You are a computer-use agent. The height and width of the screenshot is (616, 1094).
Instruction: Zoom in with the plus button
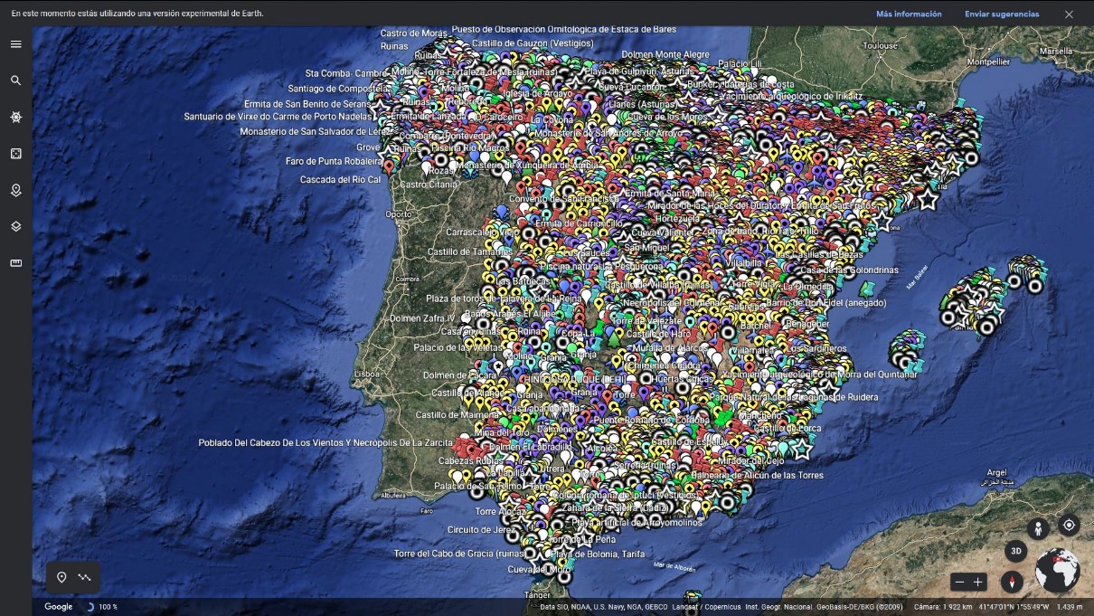pos(979,582)
